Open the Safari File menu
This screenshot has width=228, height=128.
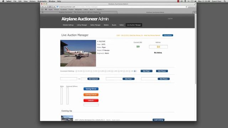tap(15, 1)
